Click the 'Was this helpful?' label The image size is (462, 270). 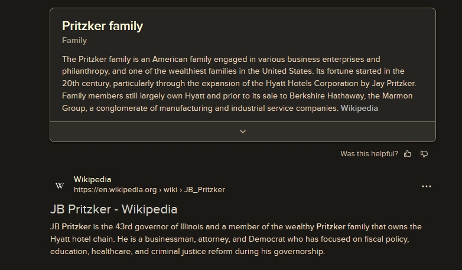click(x=369, y=154)
